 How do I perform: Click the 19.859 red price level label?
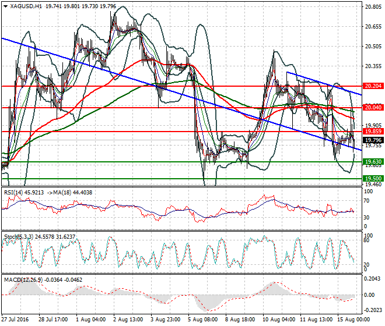point(373,132)
